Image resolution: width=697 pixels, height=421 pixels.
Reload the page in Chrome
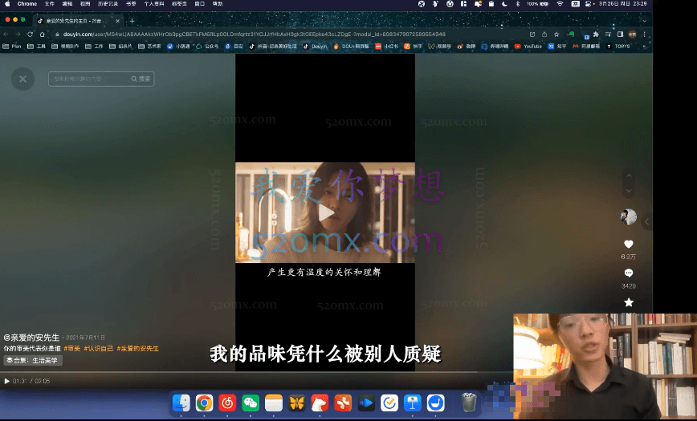coord(30,34)
